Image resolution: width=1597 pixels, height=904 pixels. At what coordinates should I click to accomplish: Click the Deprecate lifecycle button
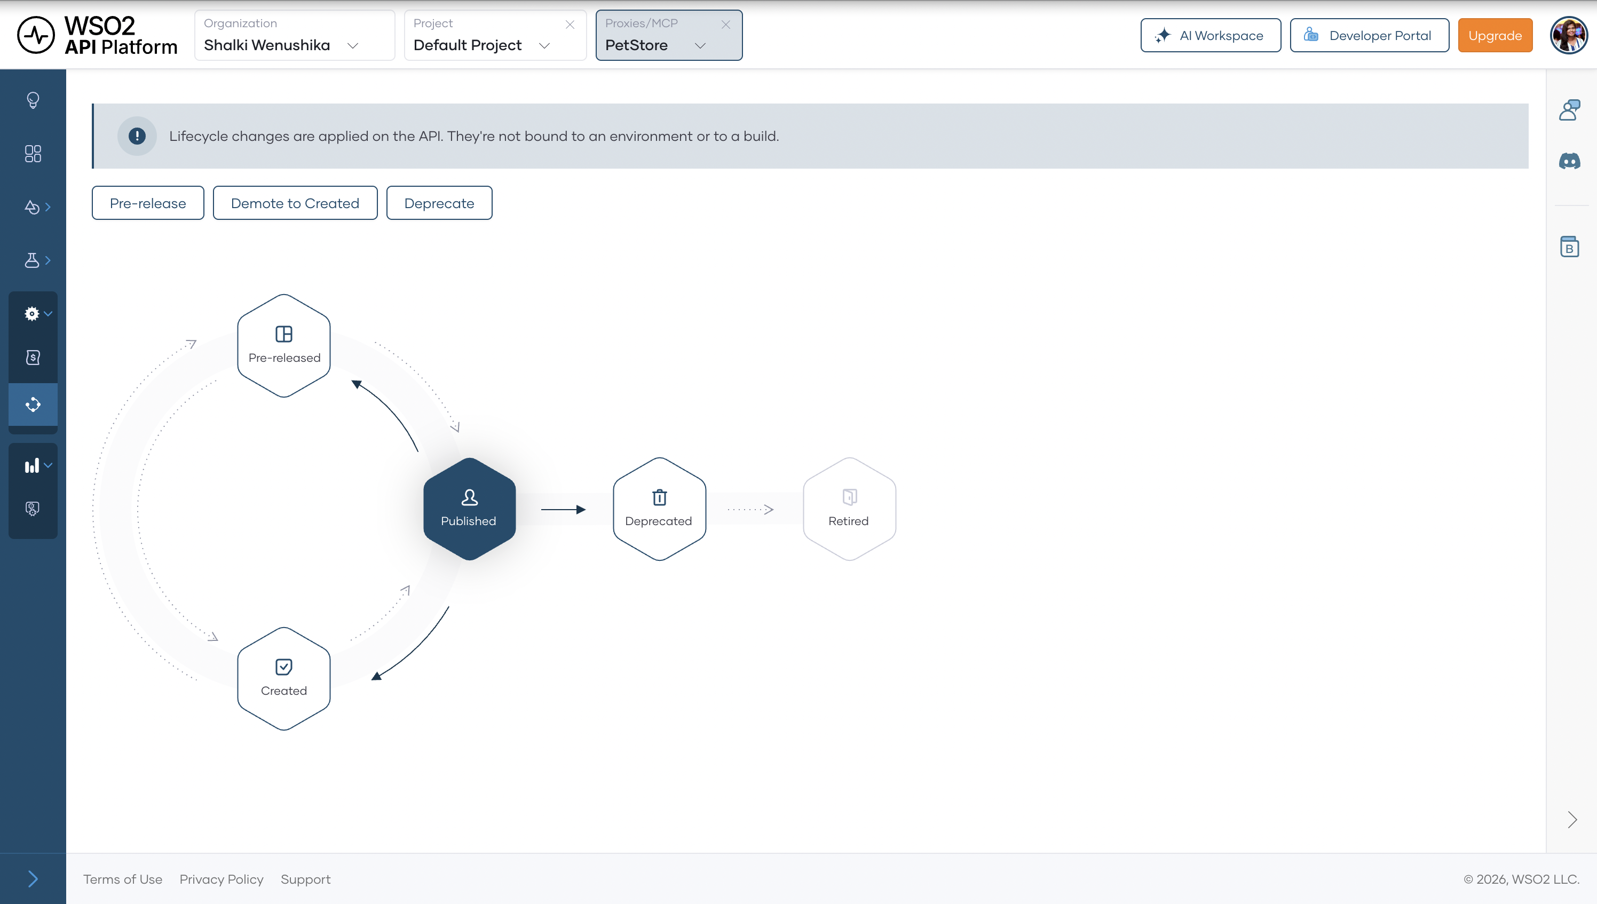click(439, 203)
